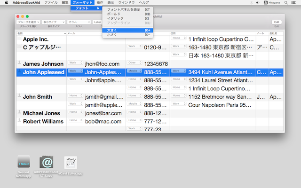
Task: Choose ボールド from font submenu
Action: tap(127, 14)
